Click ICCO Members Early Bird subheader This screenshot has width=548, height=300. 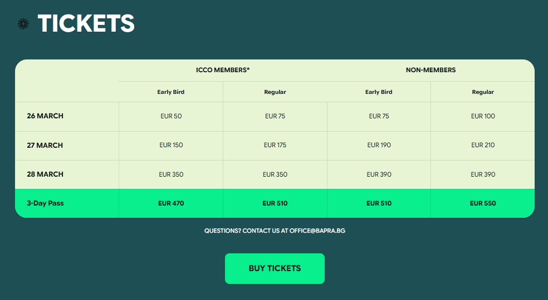pos(170,92)
